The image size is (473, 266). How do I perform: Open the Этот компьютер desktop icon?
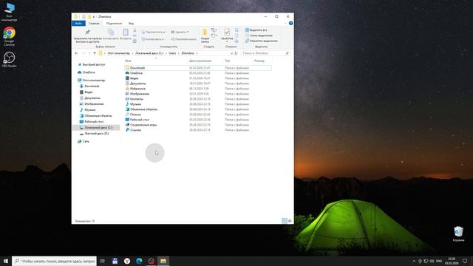[x=10, y=12]
